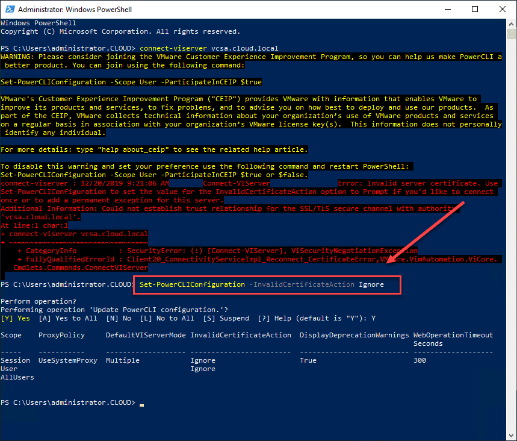This screenshot has width=517, height=441.
Task: Click the 'Perform operation?' line
Action: click(x=39, y=301)
